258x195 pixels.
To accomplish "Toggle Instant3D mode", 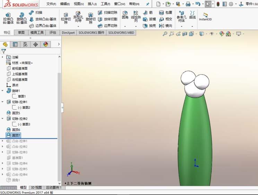I will (205, 17).
